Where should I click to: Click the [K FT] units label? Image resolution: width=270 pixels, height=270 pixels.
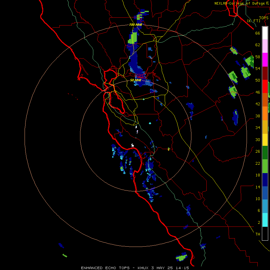tap(253, 21)
